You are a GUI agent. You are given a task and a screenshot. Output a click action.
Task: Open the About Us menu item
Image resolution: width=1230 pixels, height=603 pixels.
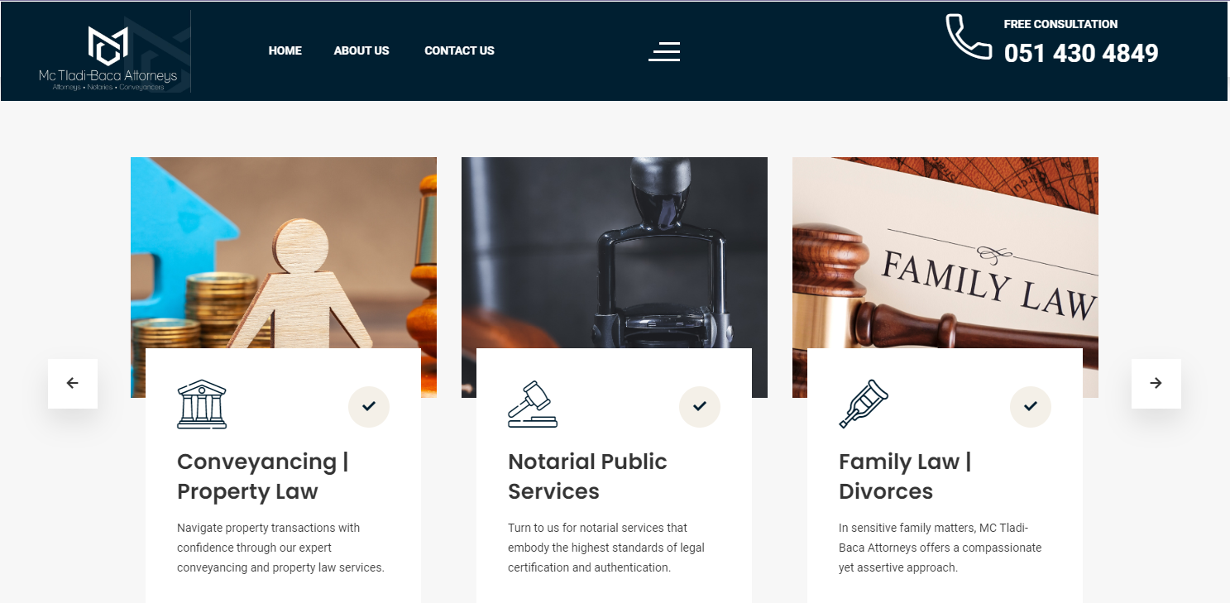pyautogui.click(x=361, y=50)
